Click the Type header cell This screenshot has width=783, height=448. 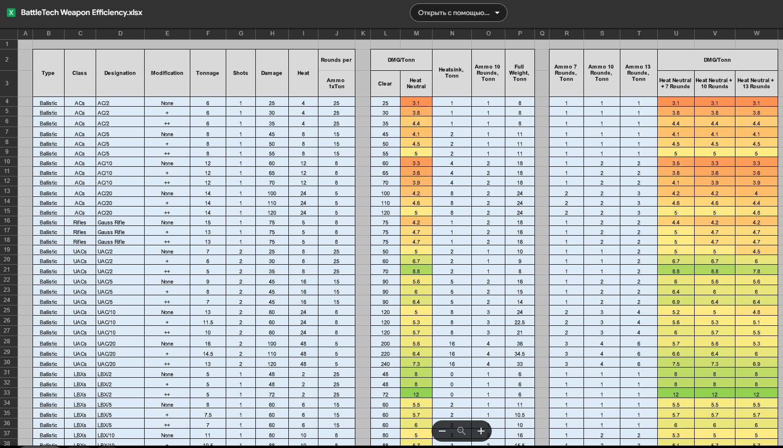pyautogui.click(x=48, y=73)
